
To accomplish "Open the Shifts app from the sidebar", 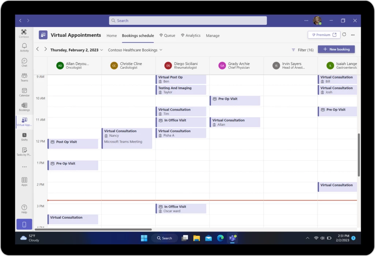I will tap(24, 137).
